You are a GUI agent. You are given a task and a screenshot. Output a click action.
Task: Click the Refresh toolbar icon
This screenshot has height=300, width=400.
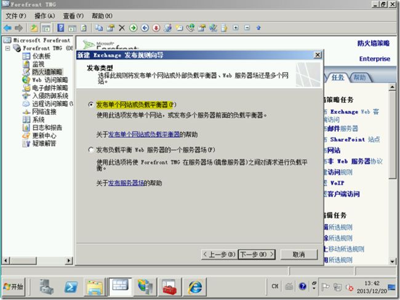pos(84,28)
